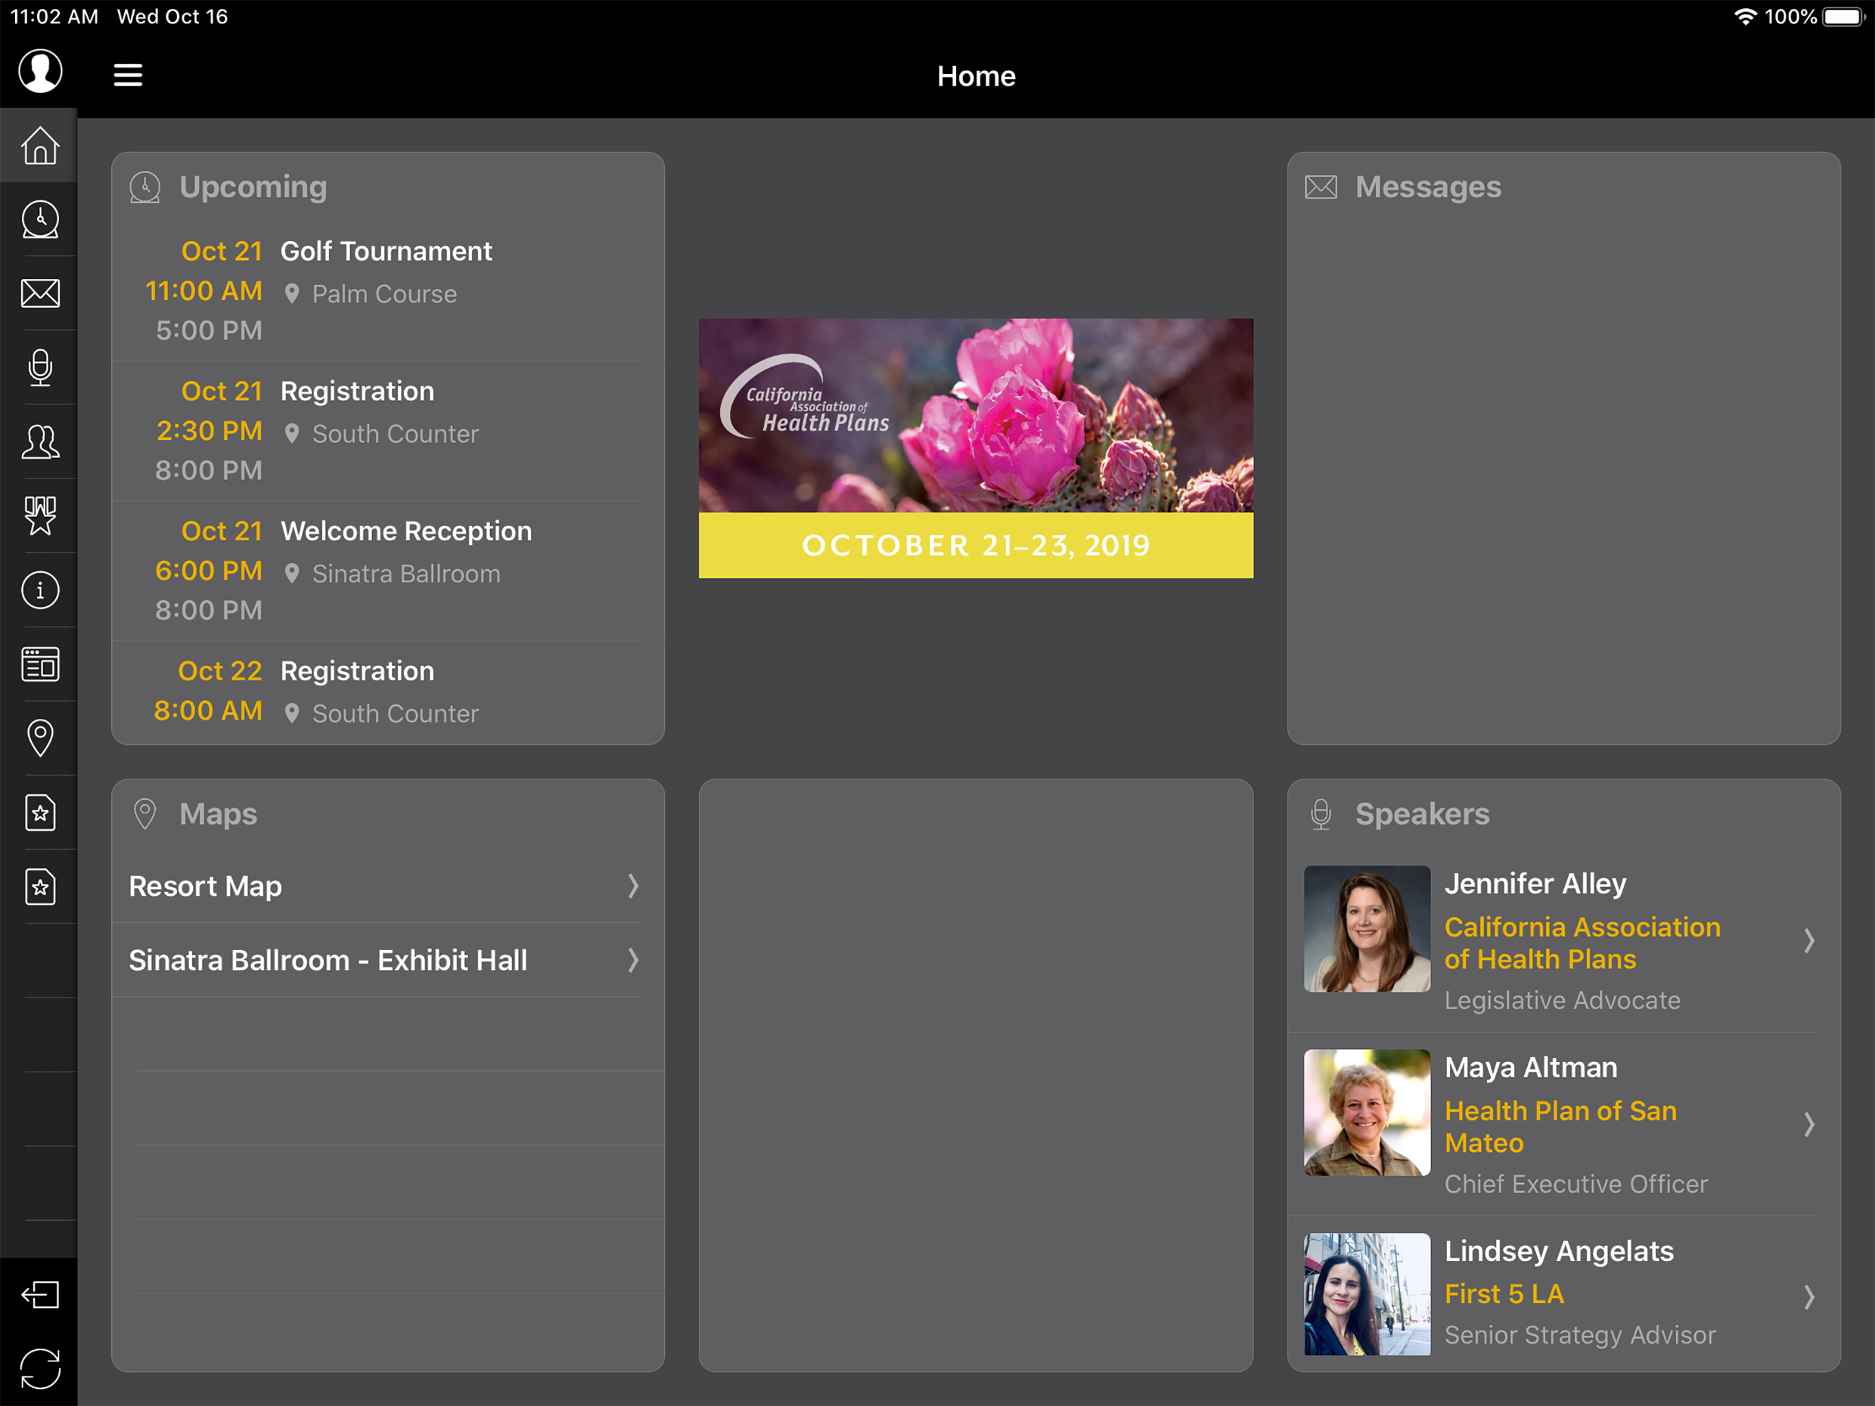Open the last starred document sidebar icon
The height and width of the screenshot is (1406, 1875).
(x=40, y=887)
